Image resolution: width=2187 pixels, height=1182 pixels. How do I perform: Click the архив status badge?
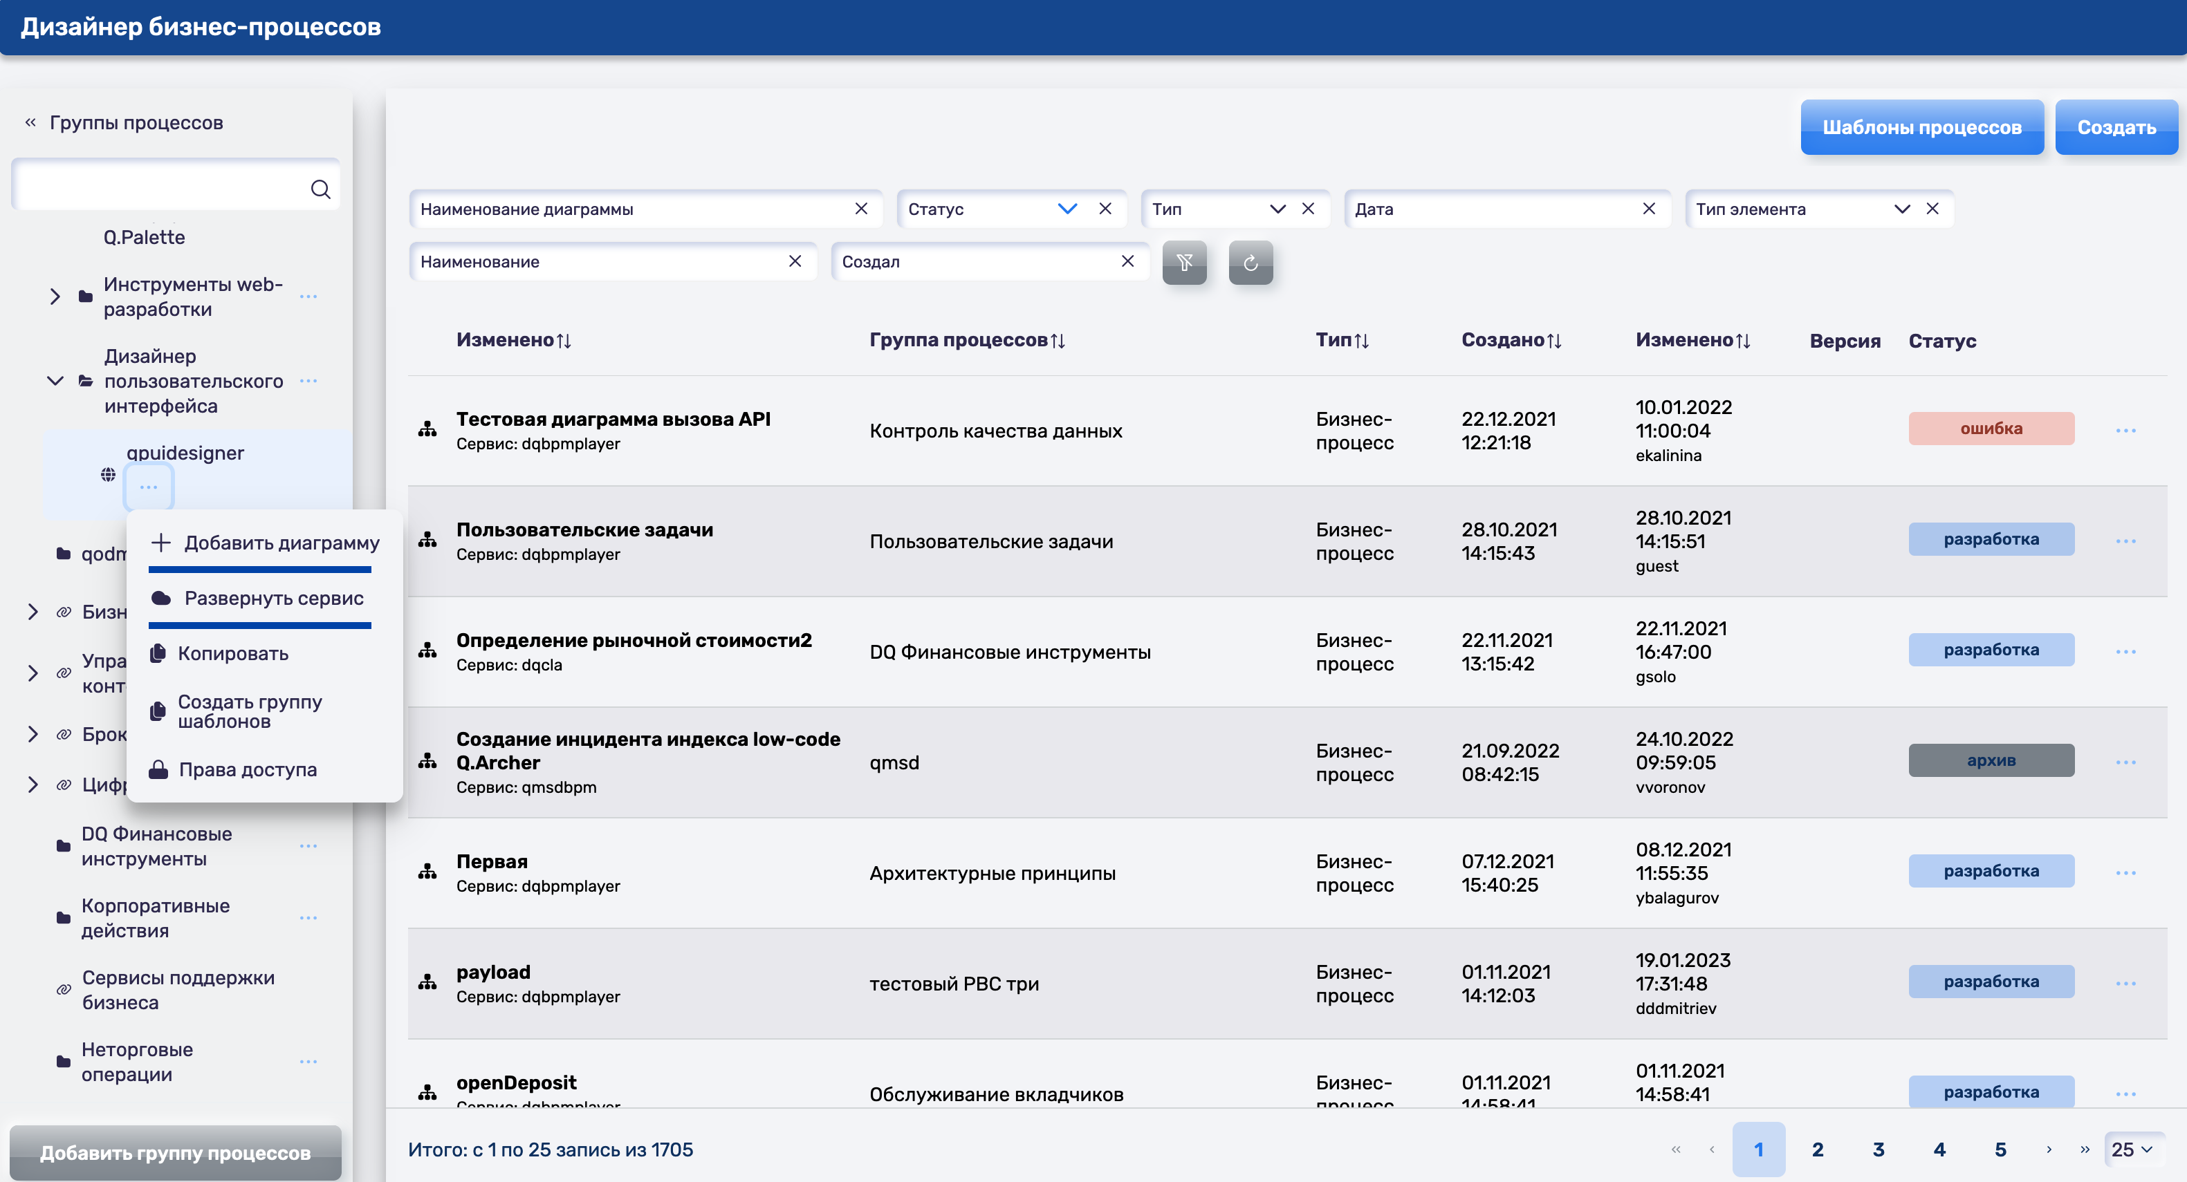(x=1991, y=760)
